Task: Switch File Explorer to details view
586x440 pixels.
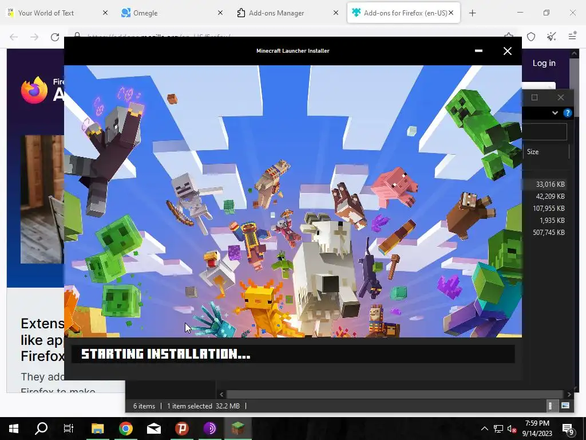Action: 550,406
